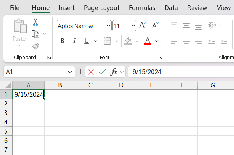Viewport: 234px width, 155px height.
Task: Align text left
Action: tap(174, 41)
